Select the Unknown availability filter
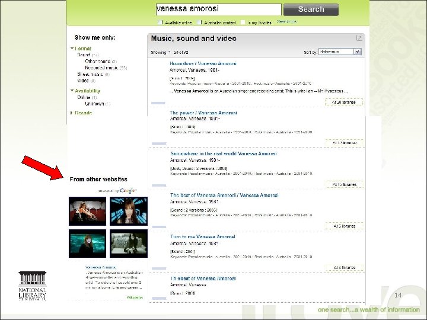 94,104
